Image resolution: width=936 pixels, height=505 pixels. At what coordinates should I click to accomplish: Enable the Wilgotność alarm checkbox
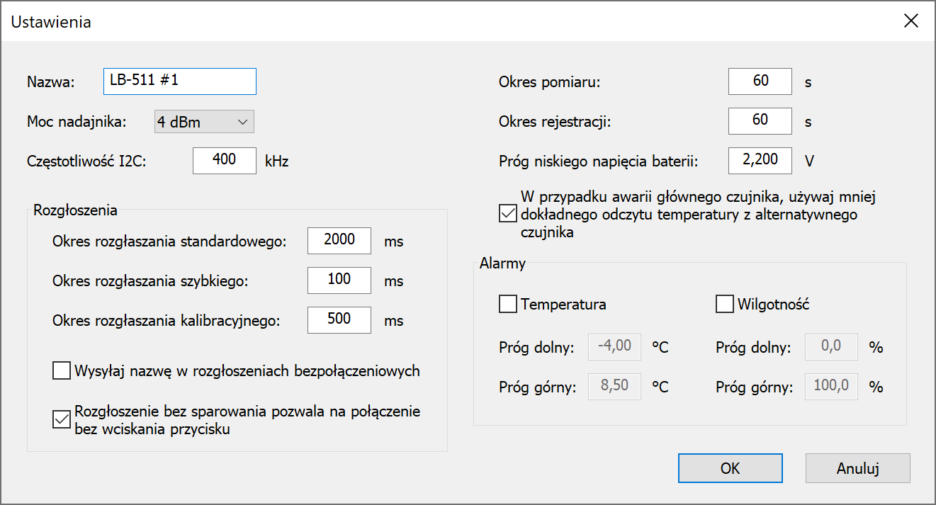tap(724, 305)
